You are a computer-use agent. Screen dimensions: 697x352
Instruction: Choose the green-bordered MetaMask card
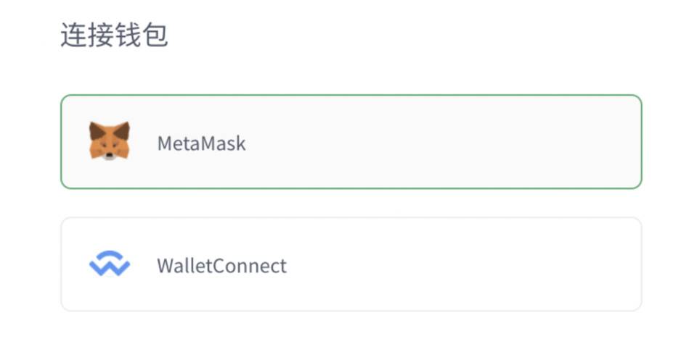point(351,142)
